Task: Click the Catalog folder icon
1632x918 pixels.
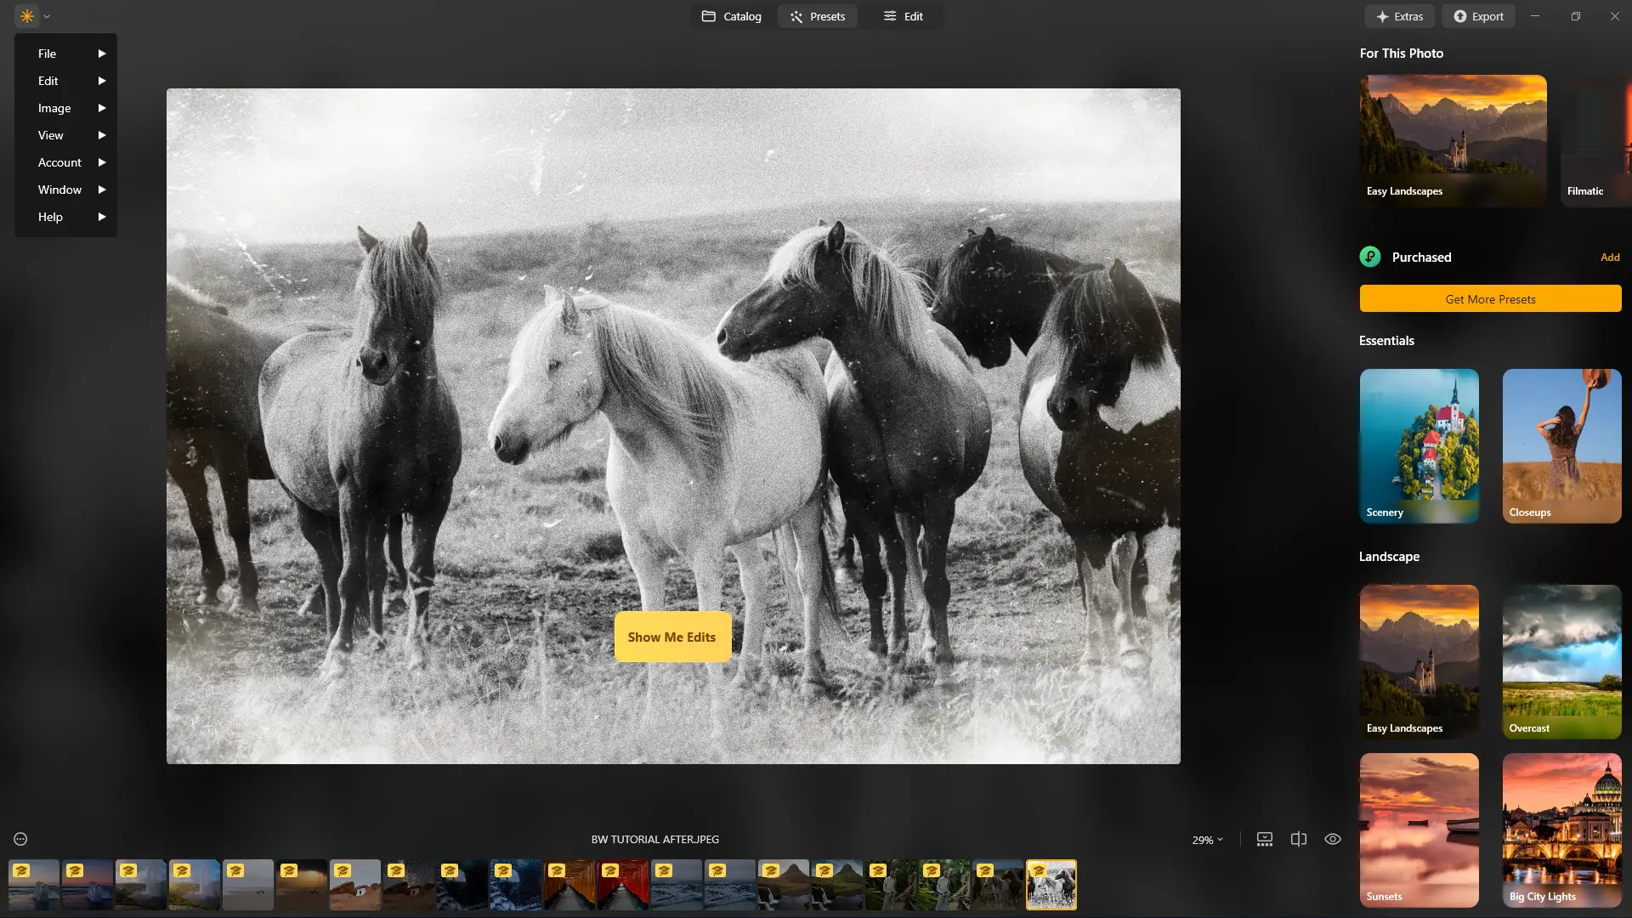Action: pos(711,15)
